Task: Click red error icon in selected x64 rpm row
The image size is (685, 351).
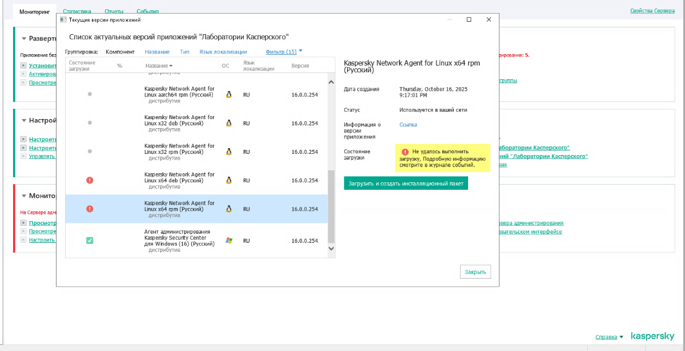Action: click(x=90, y=209)
